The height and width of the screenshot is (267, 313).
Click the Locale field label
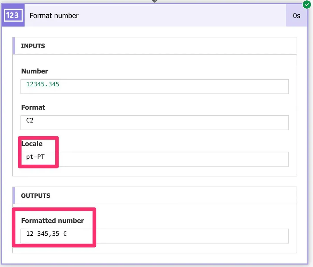click(x=32, y=144)
